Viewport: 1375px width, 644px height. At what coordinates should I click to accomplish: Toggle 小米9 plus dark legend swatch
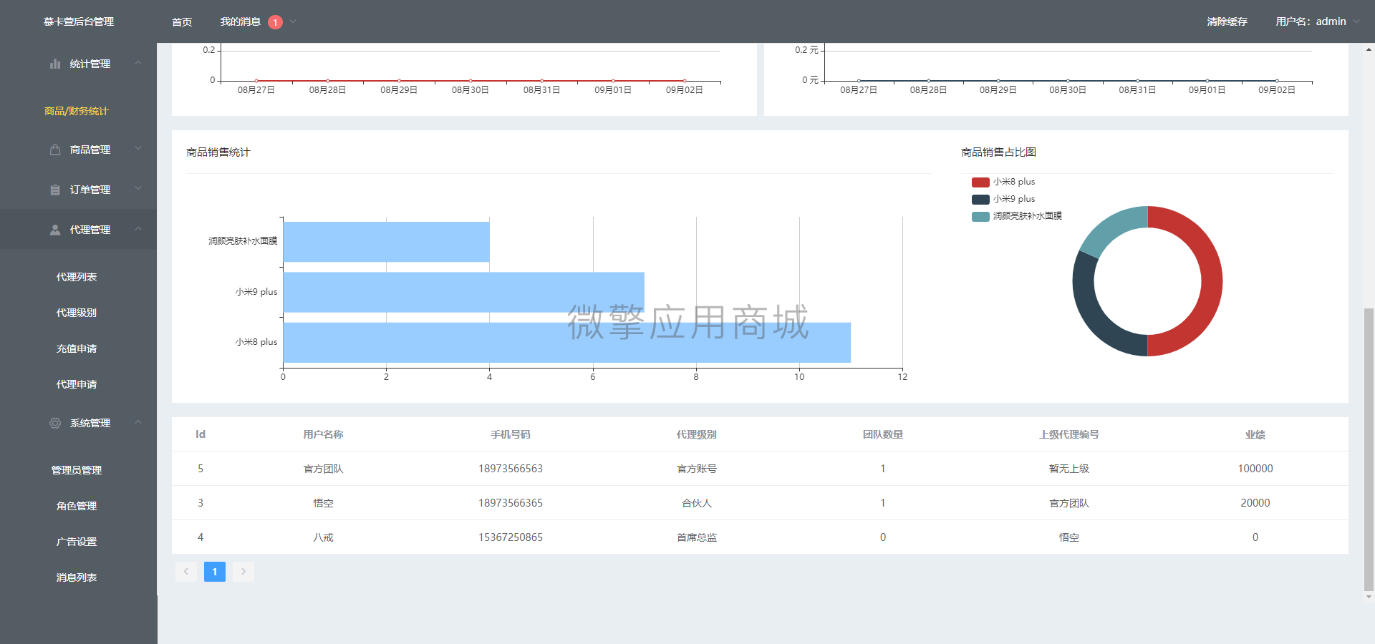tap(980, 200)
